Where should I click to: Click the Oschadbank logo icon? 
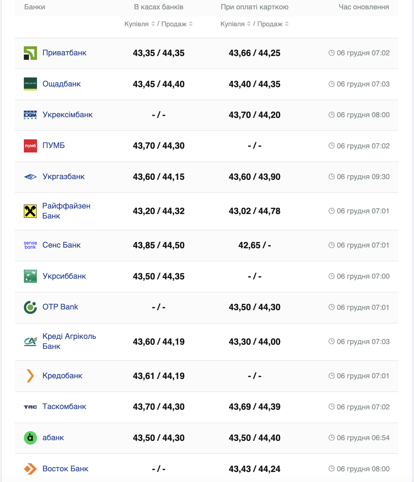pyautogui.click(x=30, y=84)
